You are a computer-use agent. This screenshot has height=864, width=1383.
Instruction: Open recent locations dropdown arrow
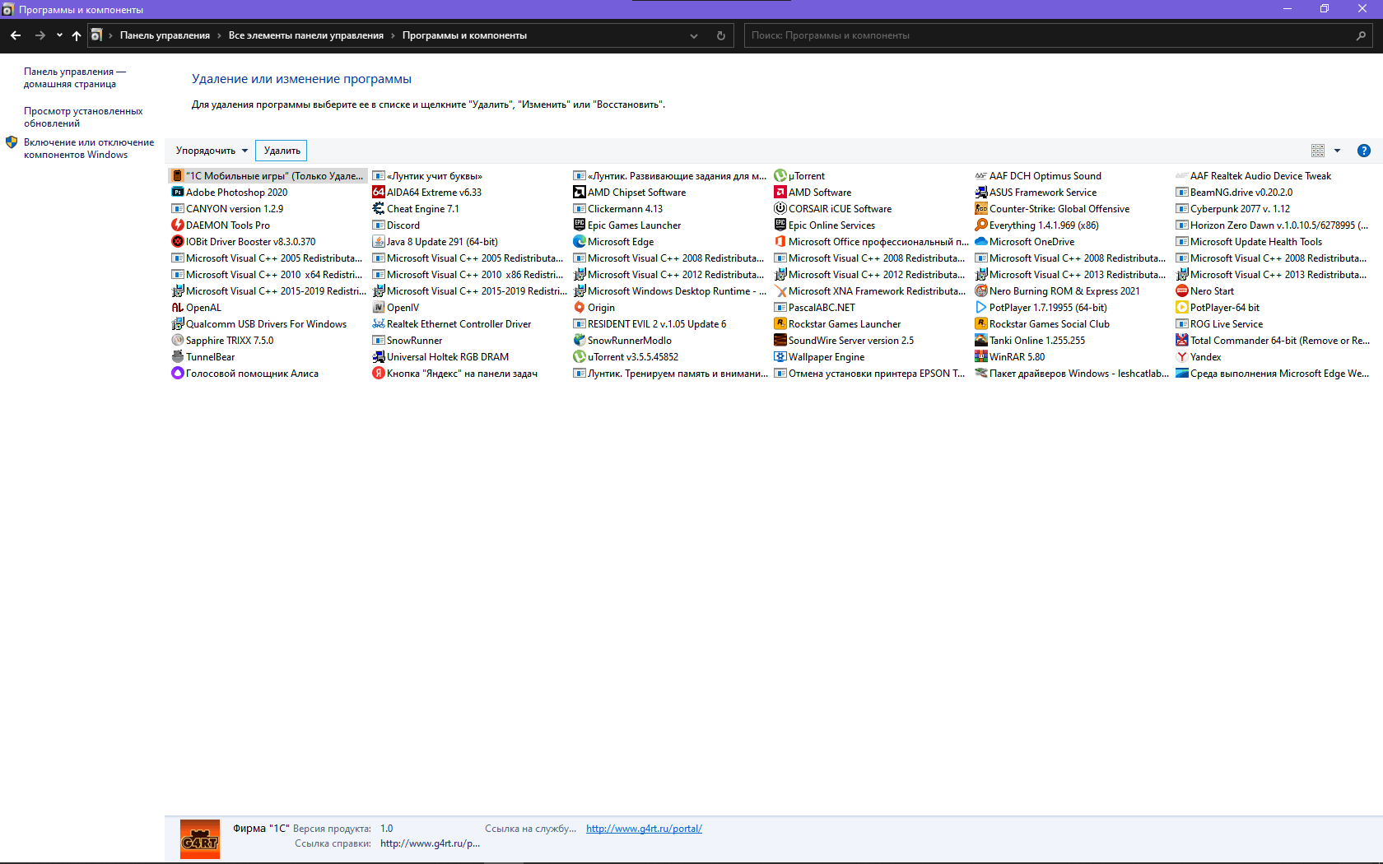59,35
